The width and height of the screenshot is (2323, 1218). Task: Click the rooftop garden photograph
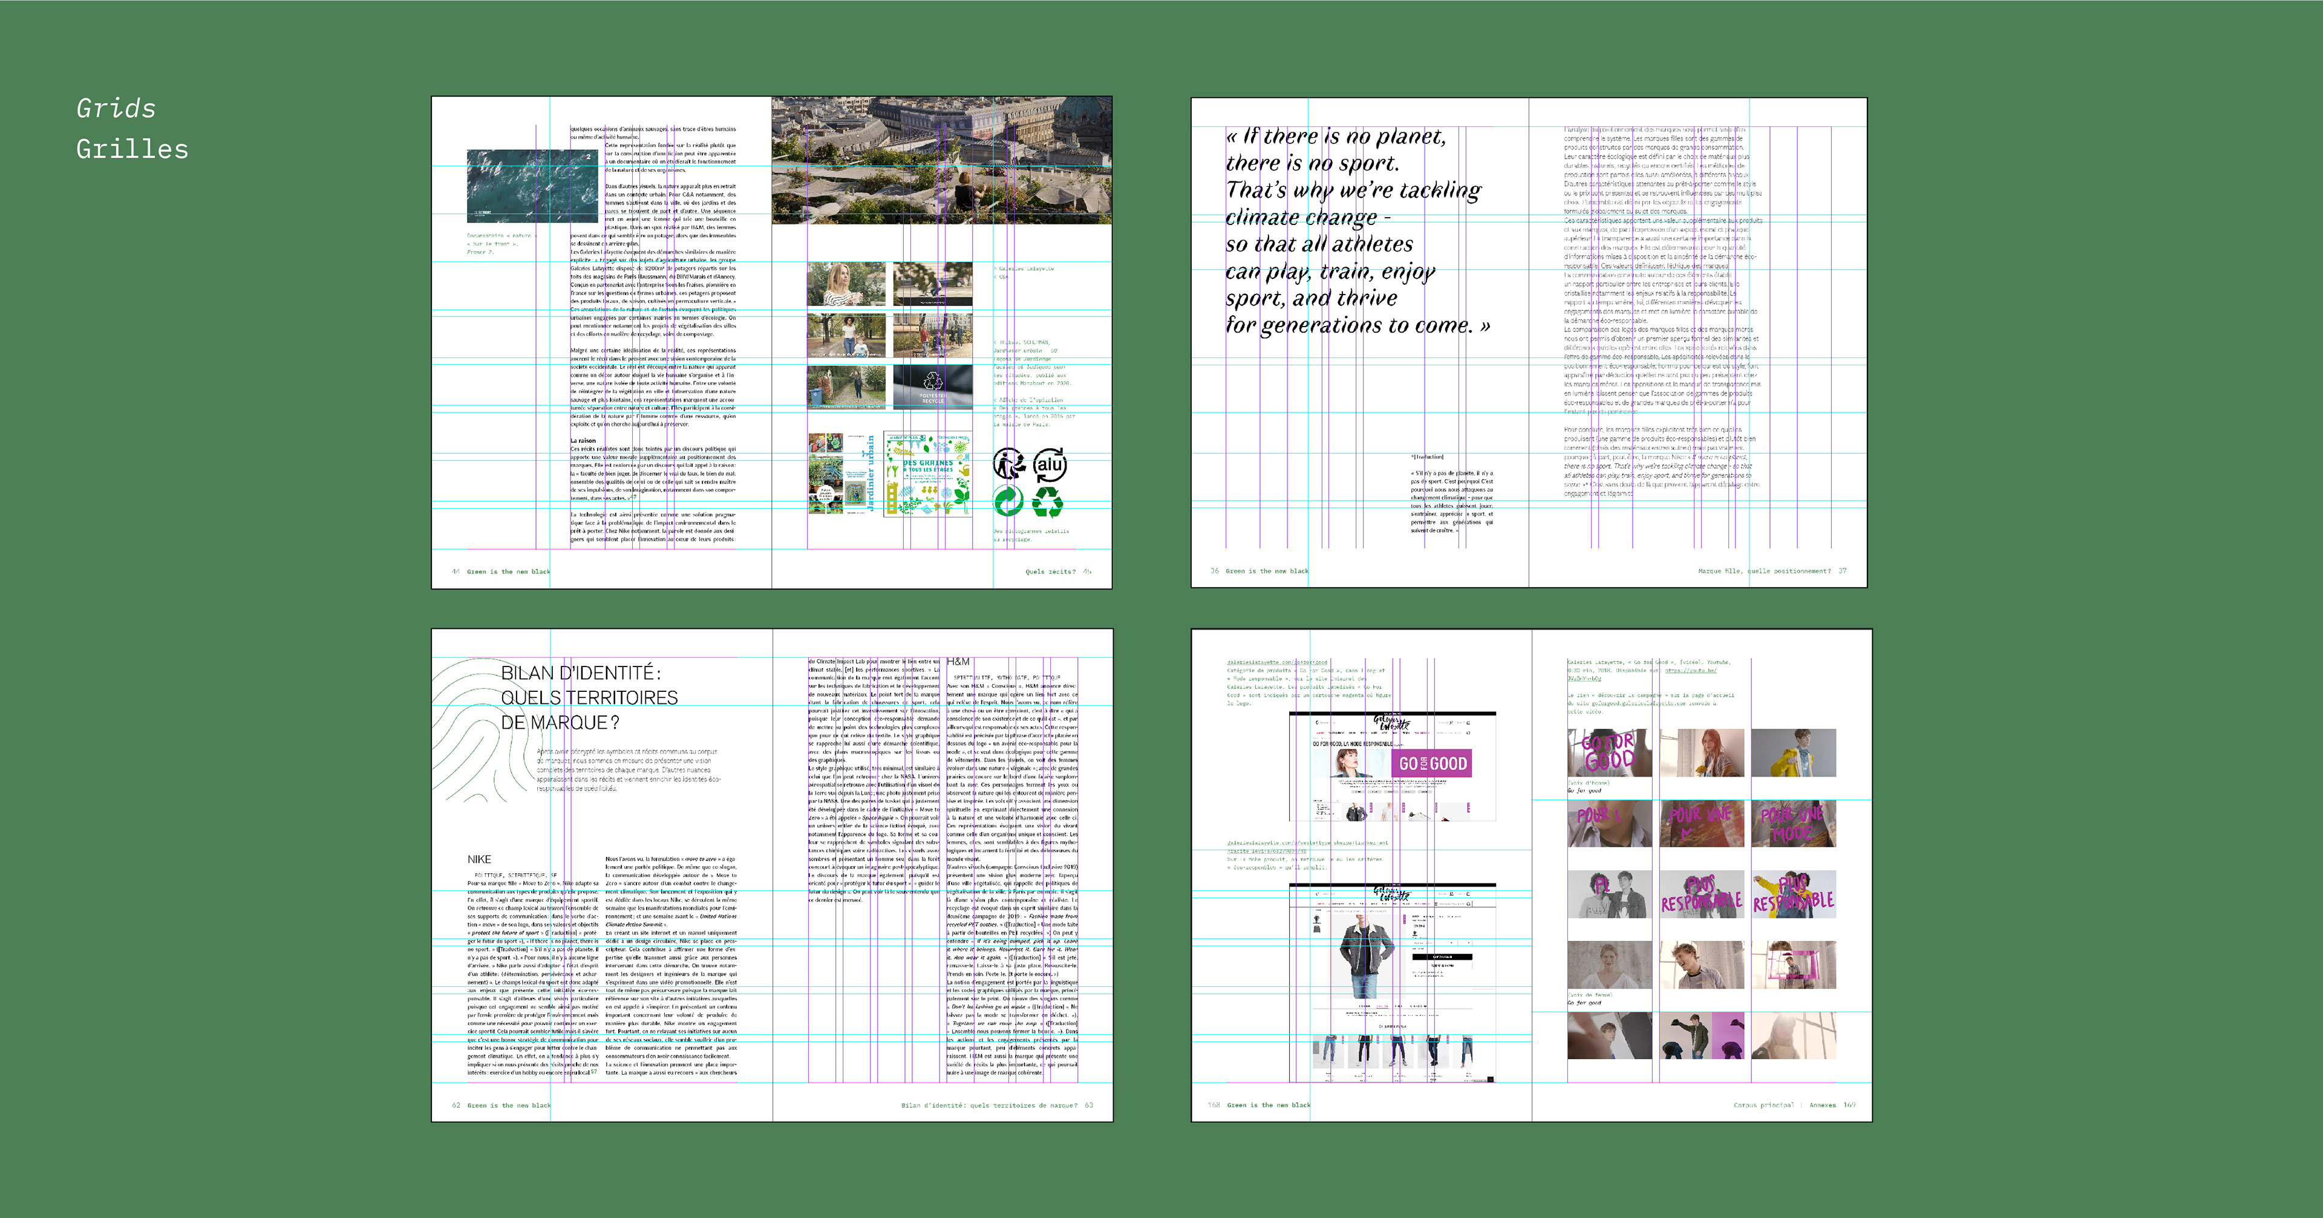pos(941,160)
